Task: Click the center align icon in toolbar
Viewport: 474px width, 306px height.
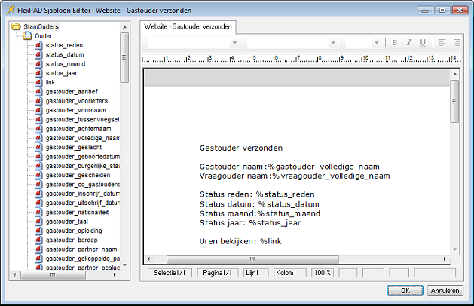Action: point(457,43)
